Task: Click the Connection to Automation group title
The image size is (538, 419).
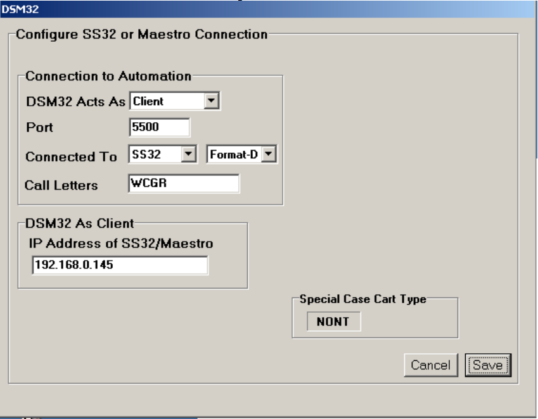Action: 108,76
